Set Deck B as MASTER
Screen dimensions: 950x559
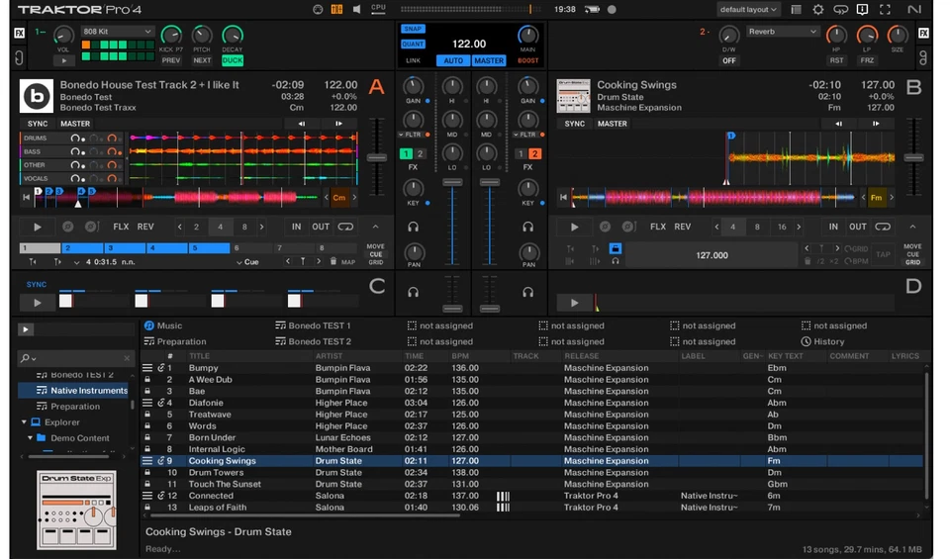pos(612,124)
